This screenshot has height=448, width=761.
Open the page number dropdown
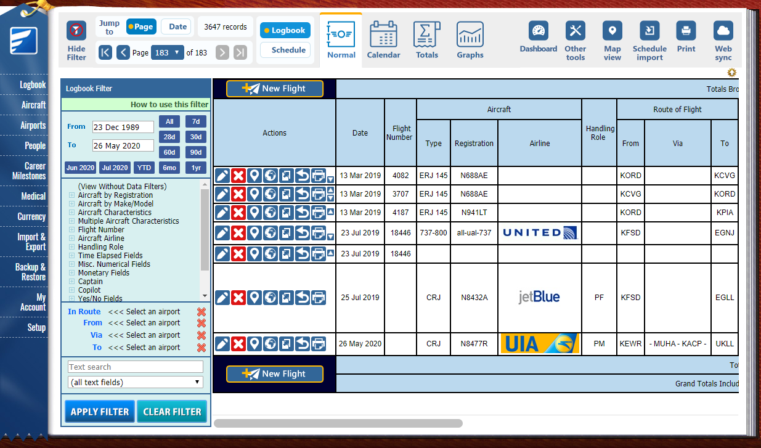[x=168, y=52]
